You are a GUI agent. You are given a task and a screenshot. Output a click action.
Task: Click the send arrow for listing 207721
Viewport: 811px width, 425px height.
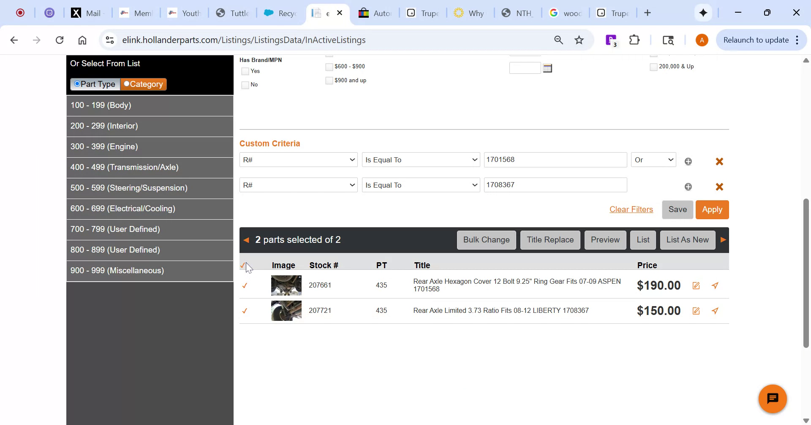tap(715, 311)
